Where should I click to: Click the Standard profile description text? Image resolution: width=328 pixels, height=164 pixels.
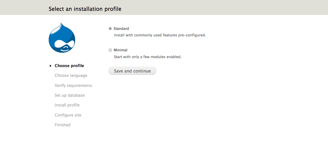click(x=160, y=35)
